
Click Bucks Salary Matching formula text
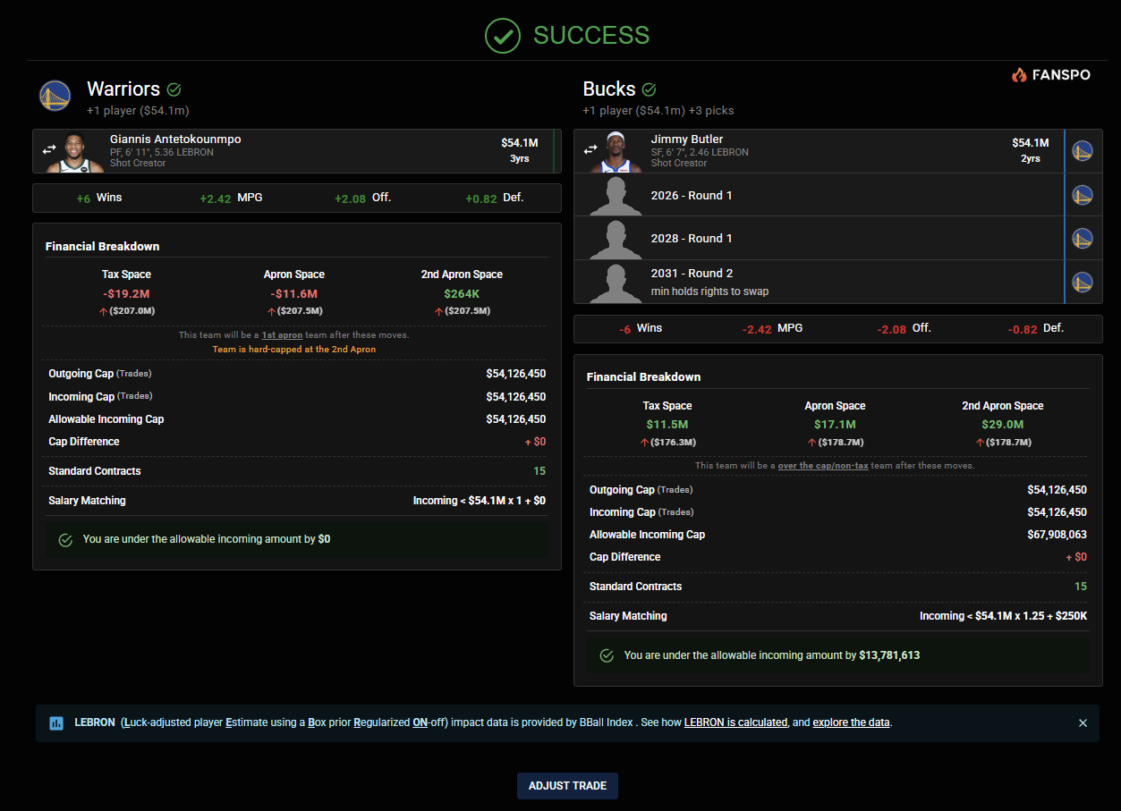(x=1003, y=616)
